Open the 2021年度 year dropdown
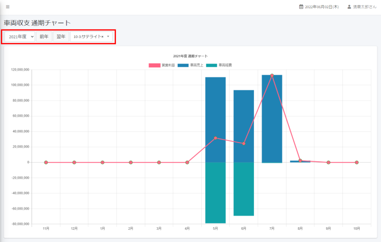 tap(20, 37)
